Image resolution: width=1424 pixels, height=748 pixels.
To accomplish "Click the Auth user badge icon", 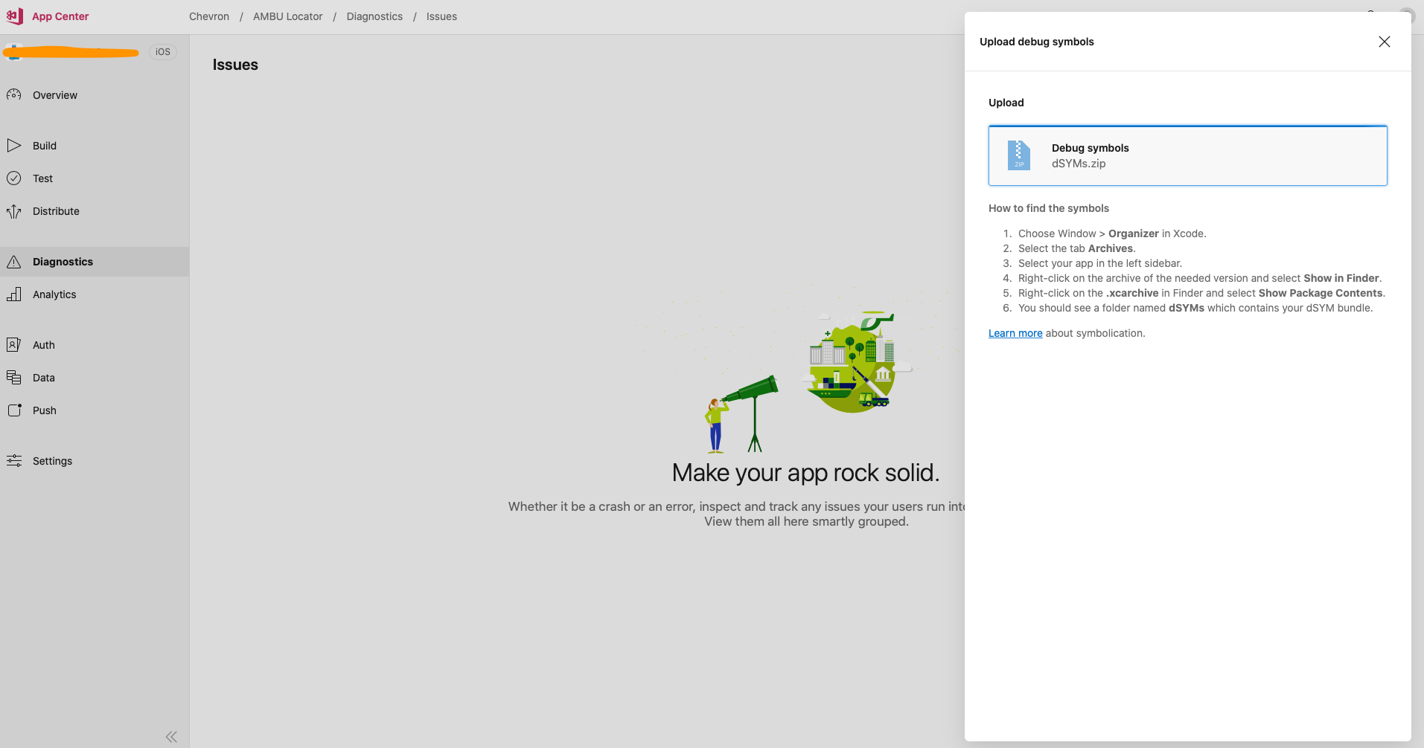I will pyautogui.click(x=14, y=344).
